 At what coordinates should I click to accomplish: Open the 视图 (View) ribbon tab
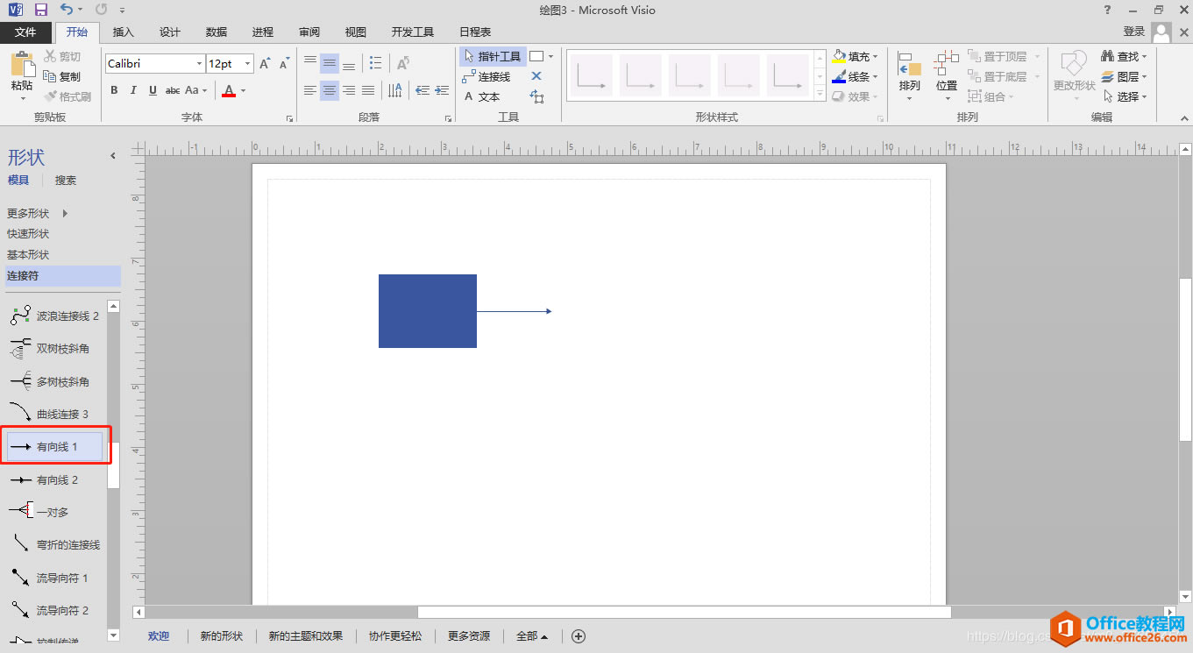click(355, 32)
